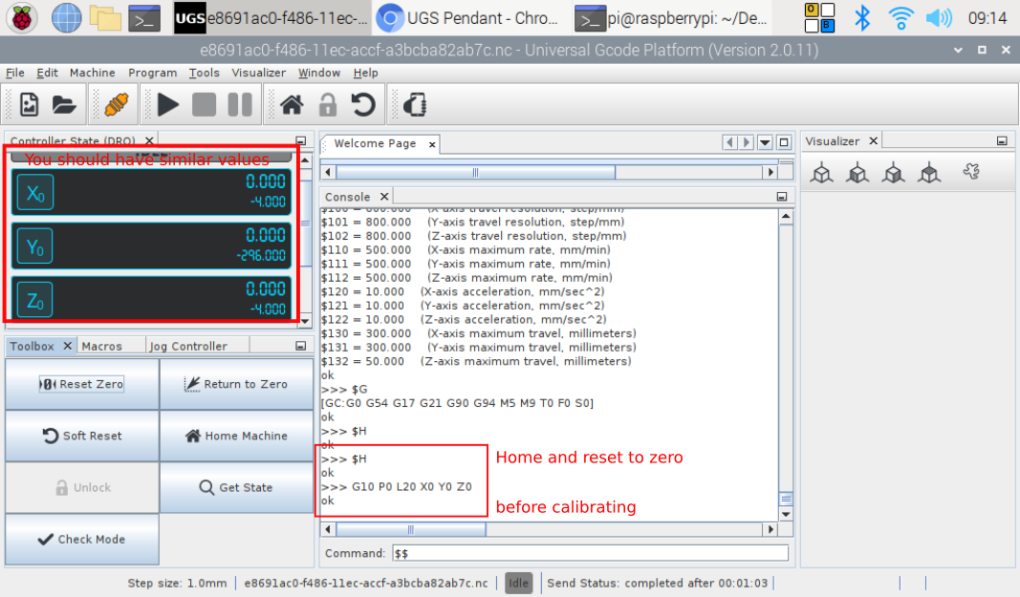Open the File menu

point(15,73)
